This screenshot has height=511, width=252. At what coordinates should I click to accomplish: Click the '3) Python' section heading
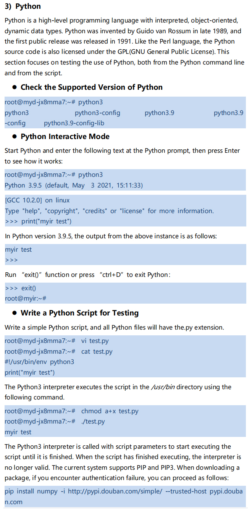23,6
